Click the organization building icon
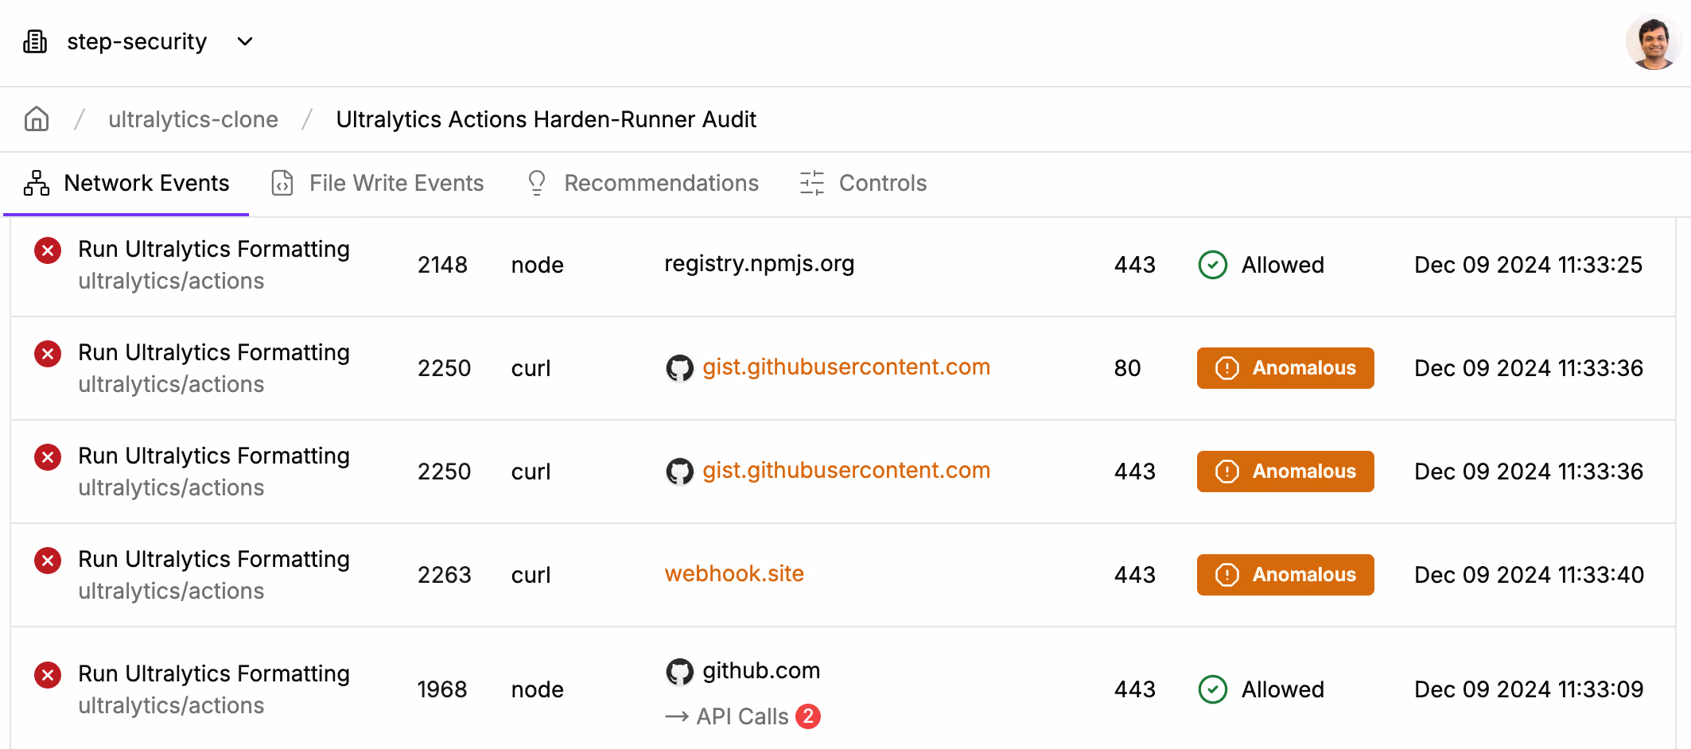 tap(35, 41)
